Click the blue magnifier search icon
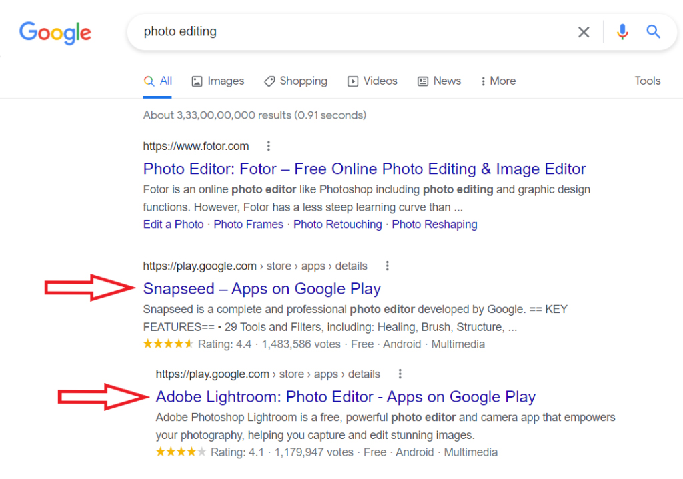The width and height of the screenshot is (683, 479). point(653,31)
